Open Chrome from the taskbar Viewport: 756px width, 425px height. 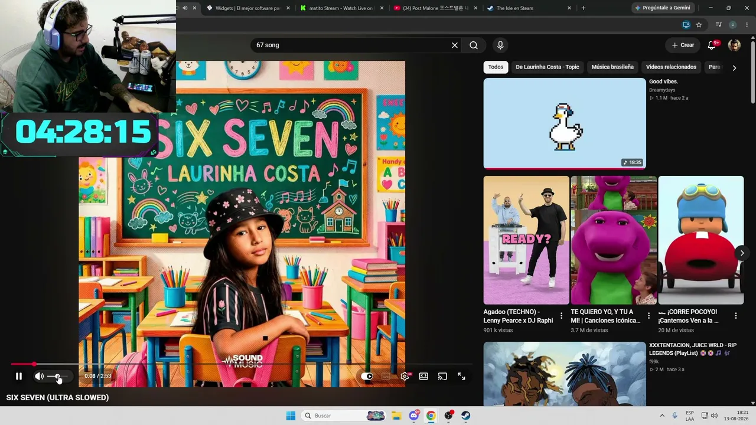431,416
